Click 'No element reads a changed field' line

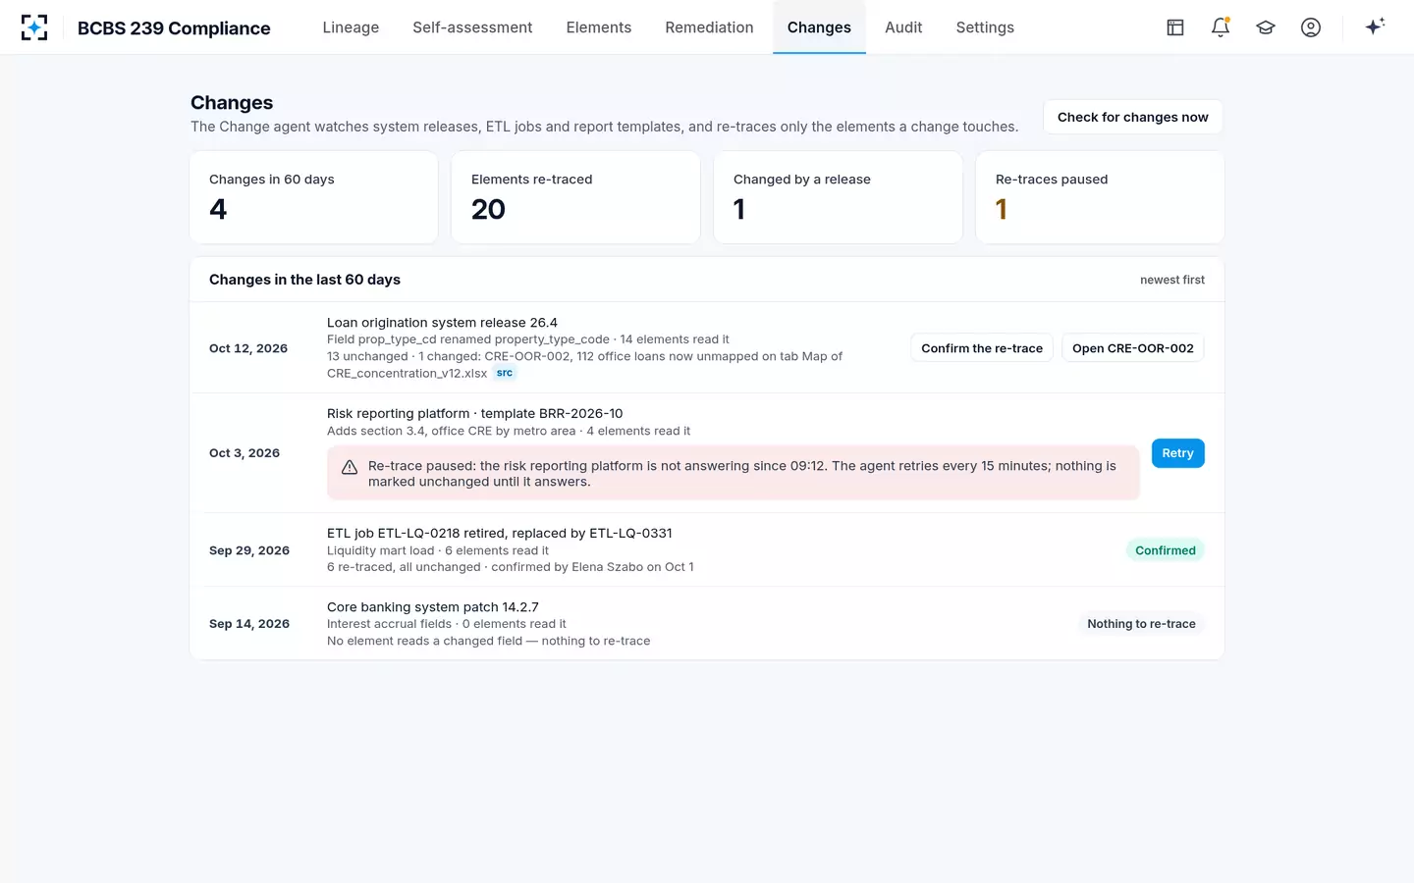(488, 641)
